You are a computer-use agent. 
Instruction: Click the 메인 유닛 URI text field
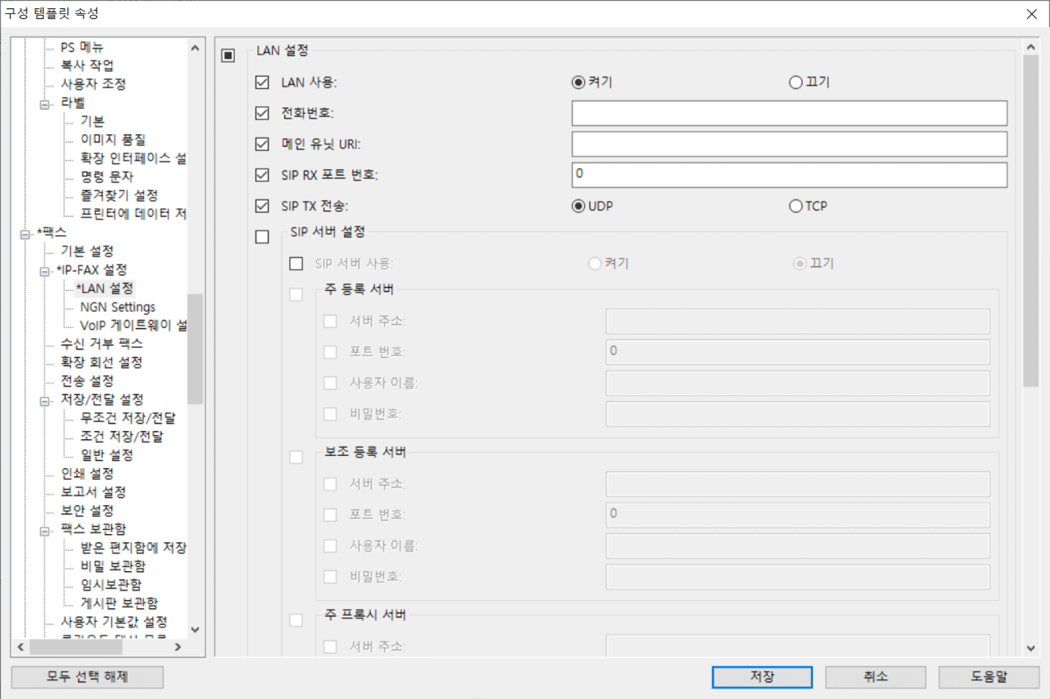(789, 144)
